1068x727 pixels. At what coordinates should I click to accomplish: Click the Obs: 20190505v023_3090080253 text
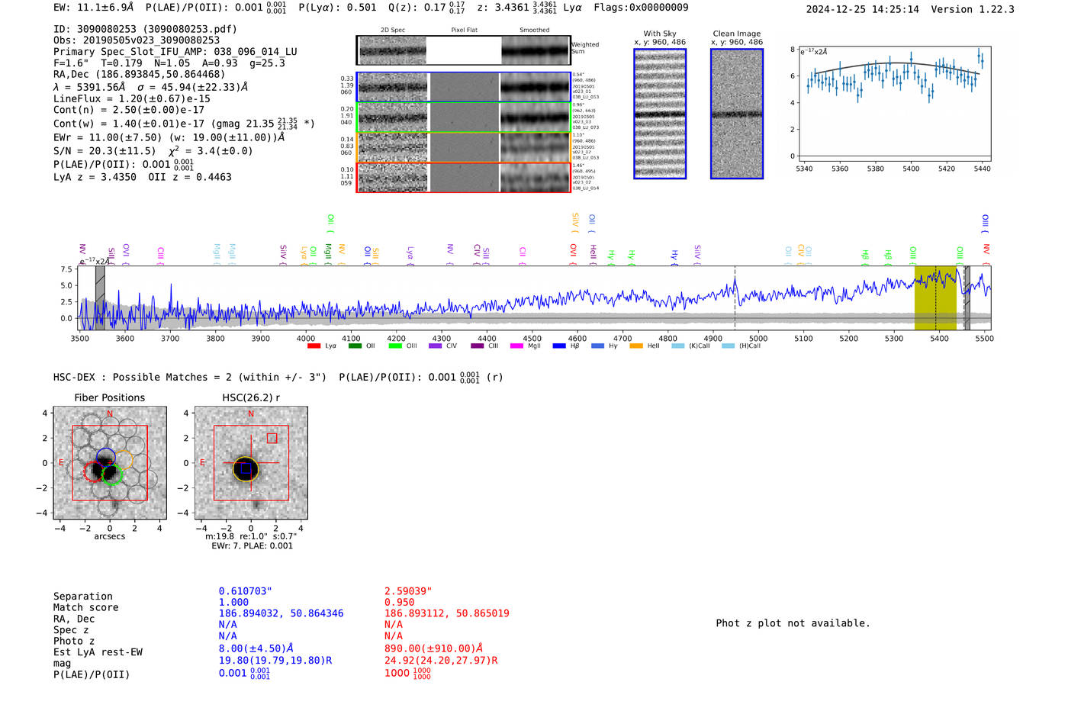click(x=137, y=40)
